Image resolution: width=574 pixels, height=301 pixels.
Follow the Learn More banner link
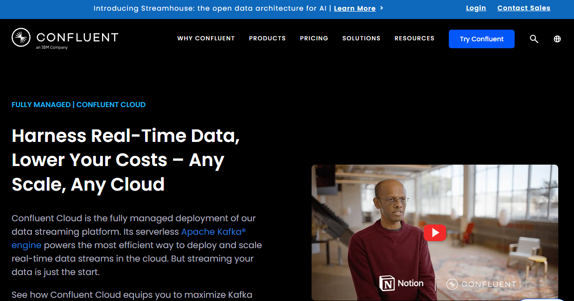(x=355, y=8)
